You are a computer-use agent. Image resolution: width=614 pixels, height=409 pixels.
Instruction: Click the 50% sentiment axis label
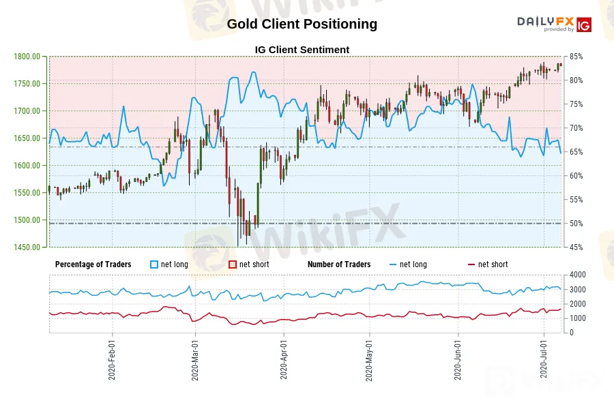coord(574,224)
